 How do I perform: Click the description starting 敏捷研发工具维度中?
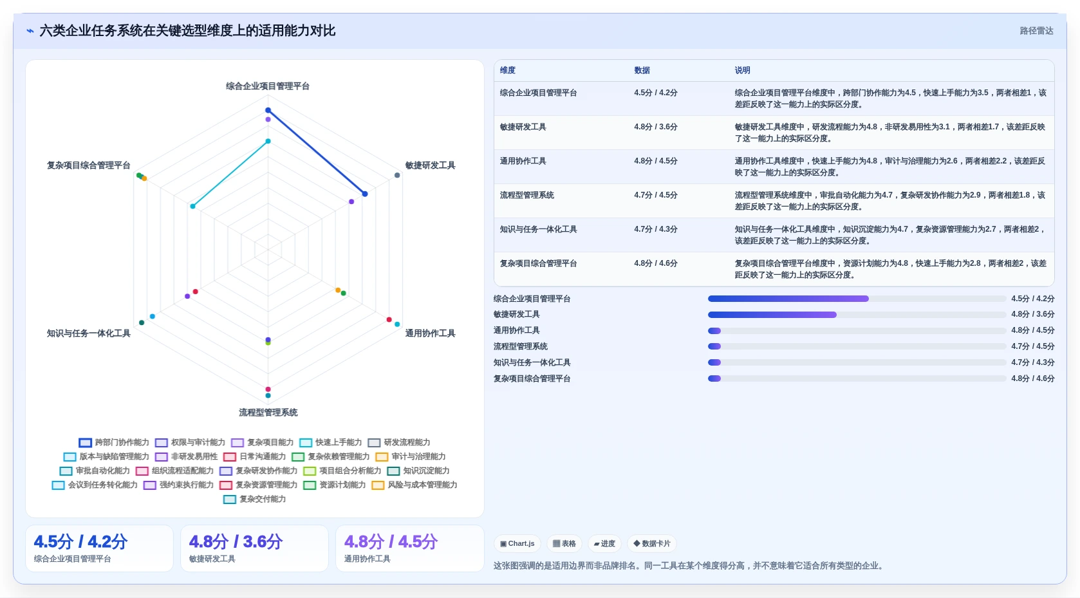(891, 133)
